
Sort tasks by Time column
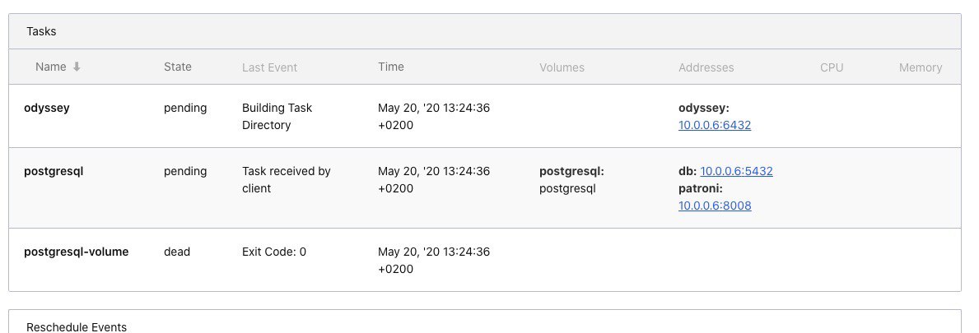[x=391, y=67]
